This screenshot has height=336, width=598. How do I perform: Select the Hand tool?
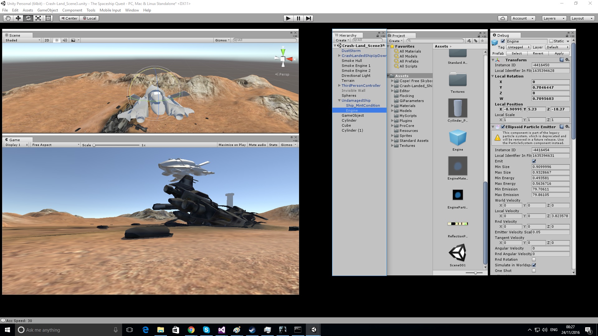pyautogui.click(x=8, y=18)
